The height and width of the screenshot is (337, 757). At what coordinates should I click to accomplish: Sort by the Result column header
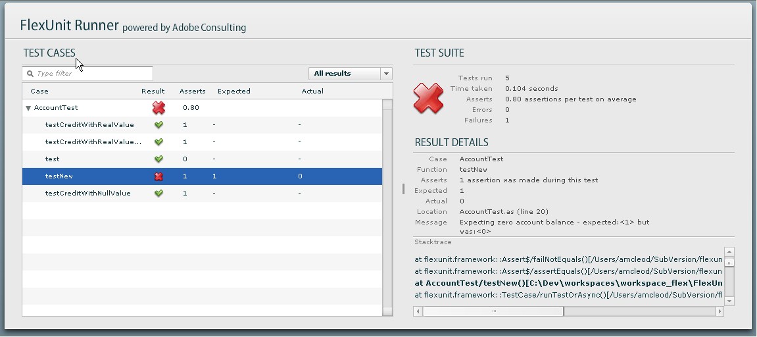click(x=153, y=91)
